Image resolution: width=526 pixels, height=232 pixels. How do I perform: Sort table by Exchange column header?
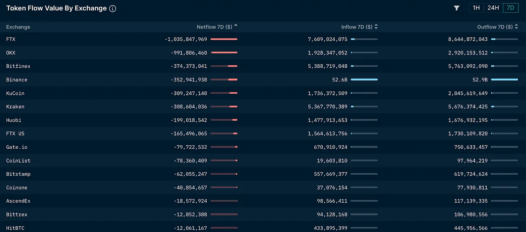tap(18, 27)
